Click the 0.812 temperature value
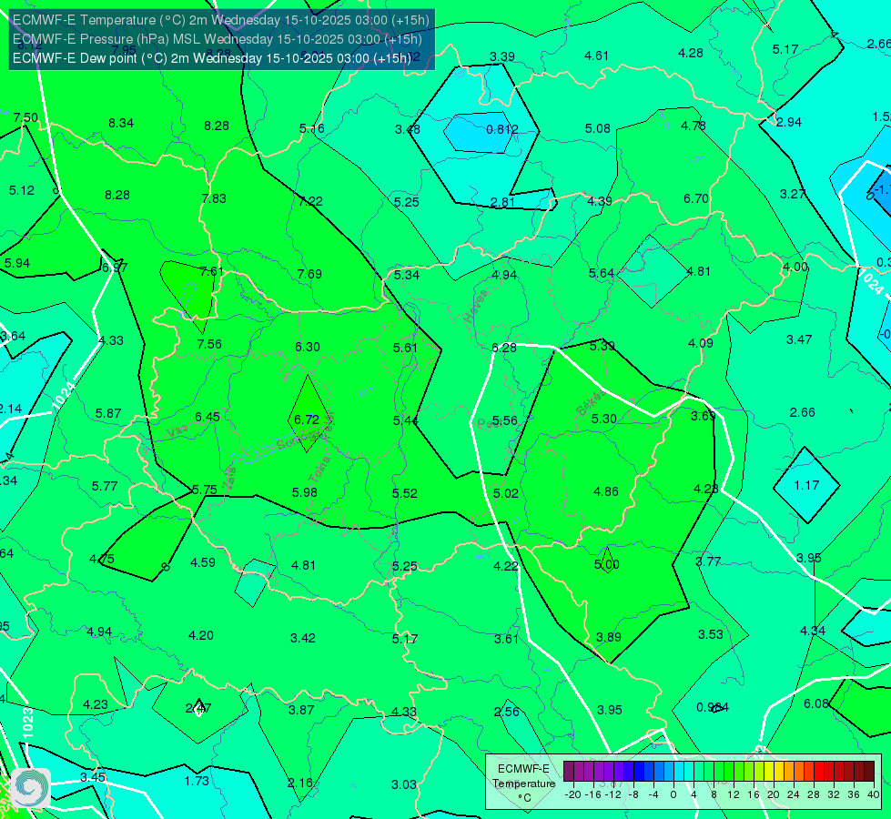The width and height of the screenshot is (891, 819). click(501, 129)
